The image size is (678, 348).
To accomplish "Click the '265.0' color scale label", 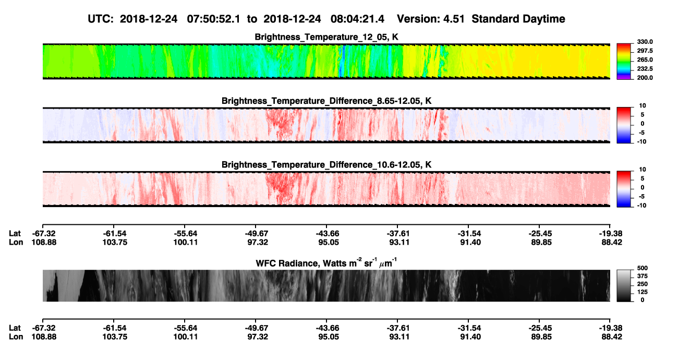I will (644, 60).
